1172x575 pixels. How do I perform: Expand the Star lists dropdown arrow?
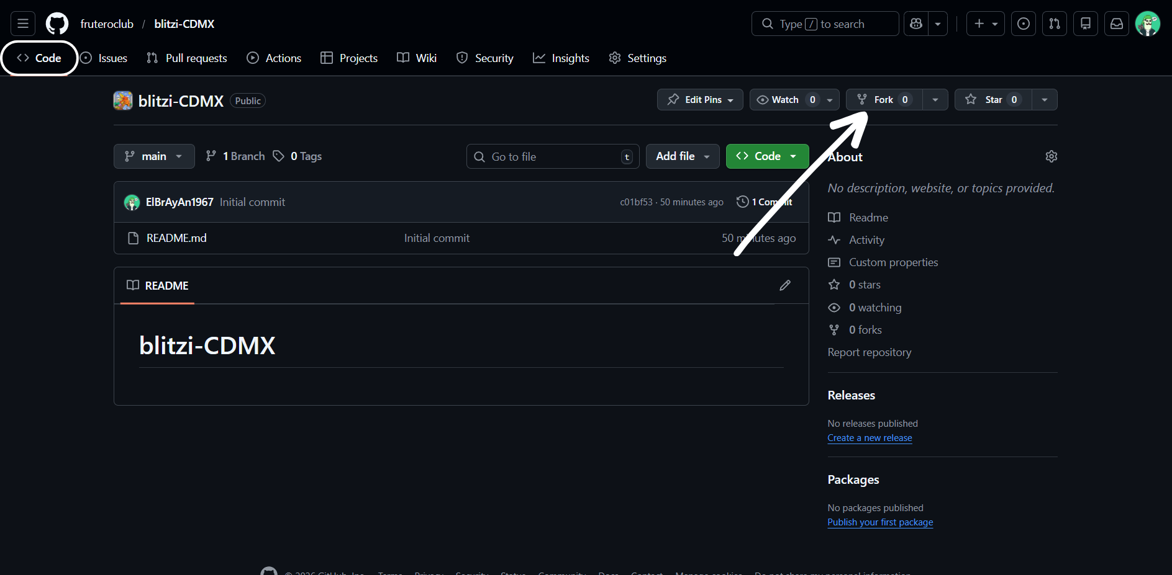1045,99
